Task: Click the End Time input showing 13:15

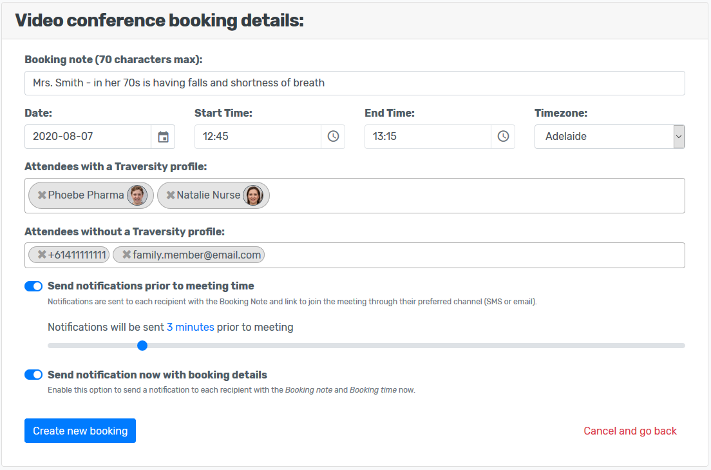Action: [428, 137]
